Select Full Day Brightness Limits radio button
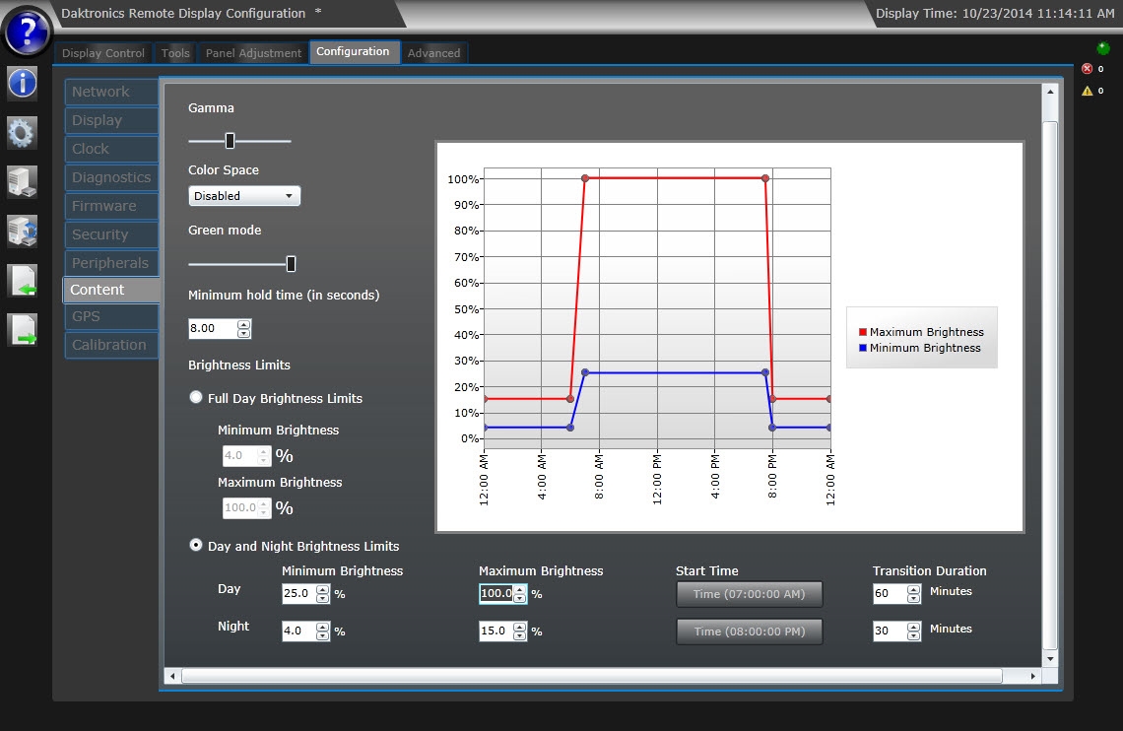 (x=196, y=398)
